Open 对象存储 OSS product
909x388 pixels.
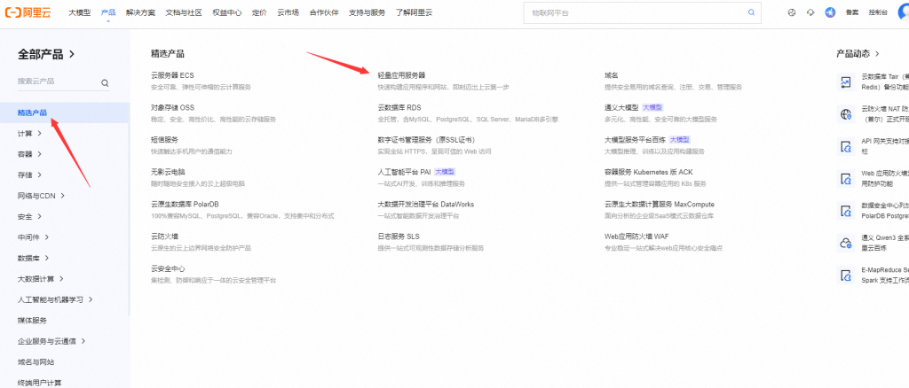tap(172, 107)
